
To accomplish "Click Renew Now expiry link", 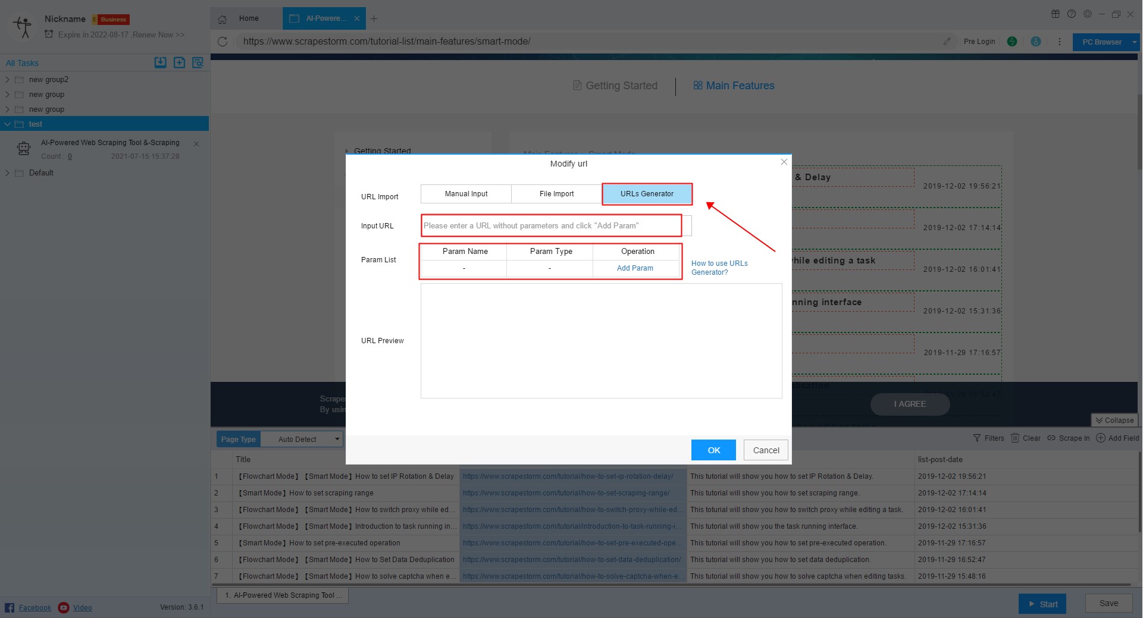I will pyautogui.click(x=158, y=34).
